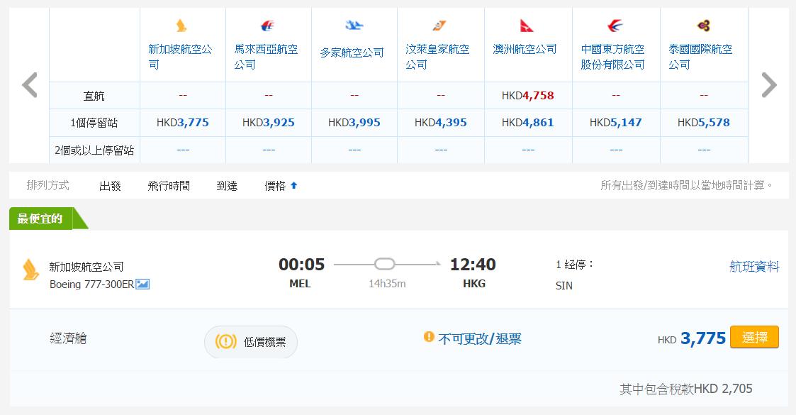This screenshot has height=415, width=796.
Task: Click the Qantas logo in the airline table
Action: click(x=527, y=26)
